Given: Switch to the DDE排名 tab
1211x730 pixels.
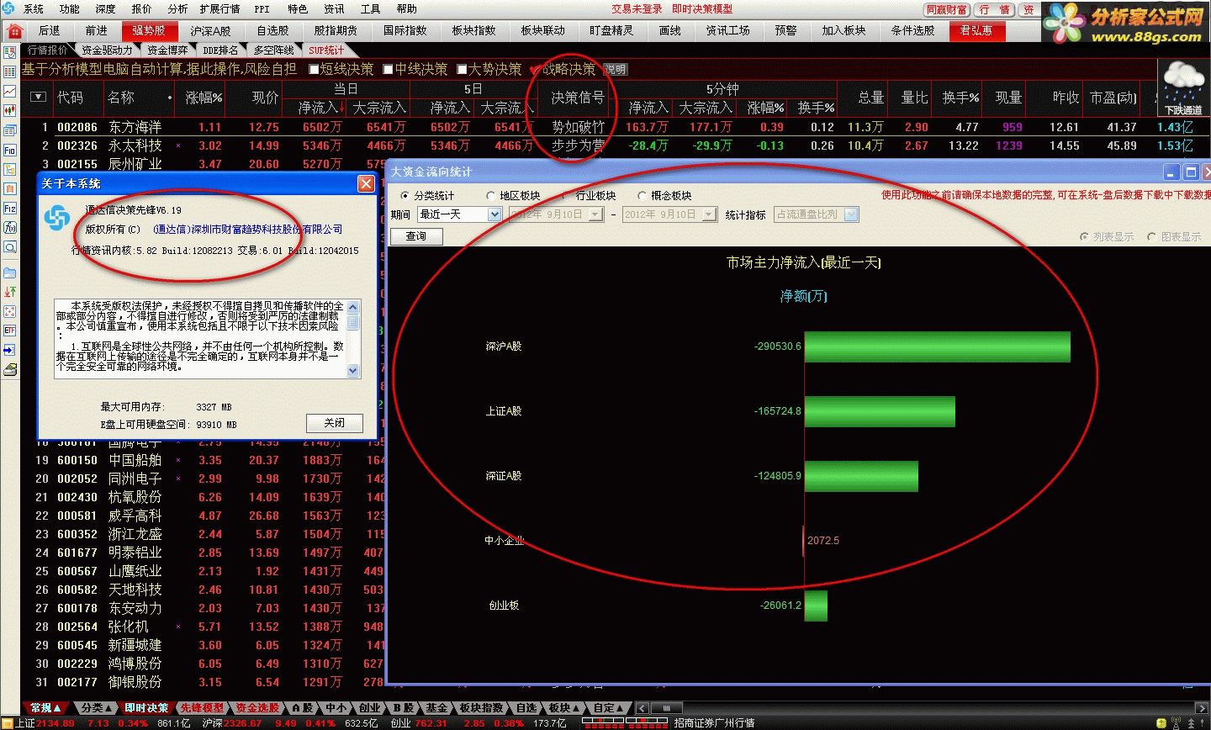Looking at the screenshot, I should pyautogui.click(x=220, y=50).
